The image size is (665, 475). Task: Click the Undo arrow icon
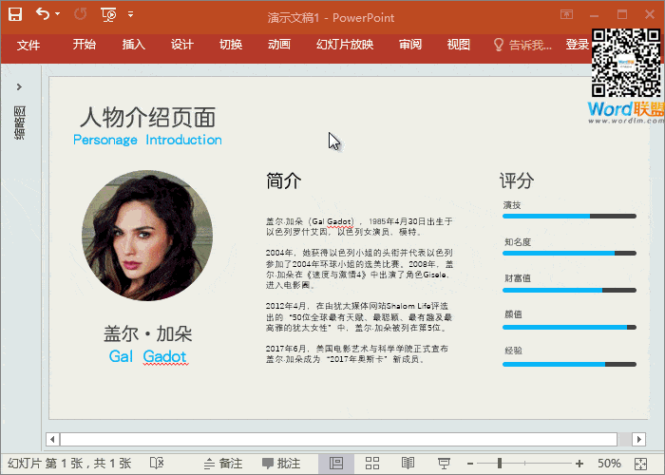click(x=43, y=14)
